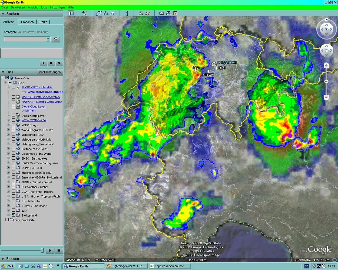The height and width of the screenshot is (270, 338).
Task: Add a path from the toolbar
Action: 106,13
